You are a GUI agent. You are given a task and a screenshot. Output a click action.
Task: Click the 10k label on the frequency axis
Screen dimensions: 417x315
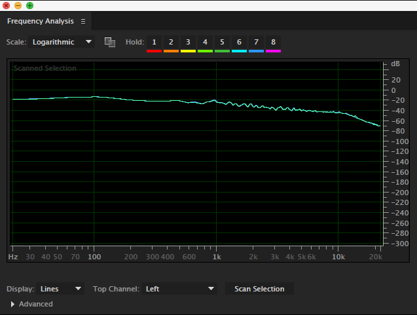coord(338,257)
